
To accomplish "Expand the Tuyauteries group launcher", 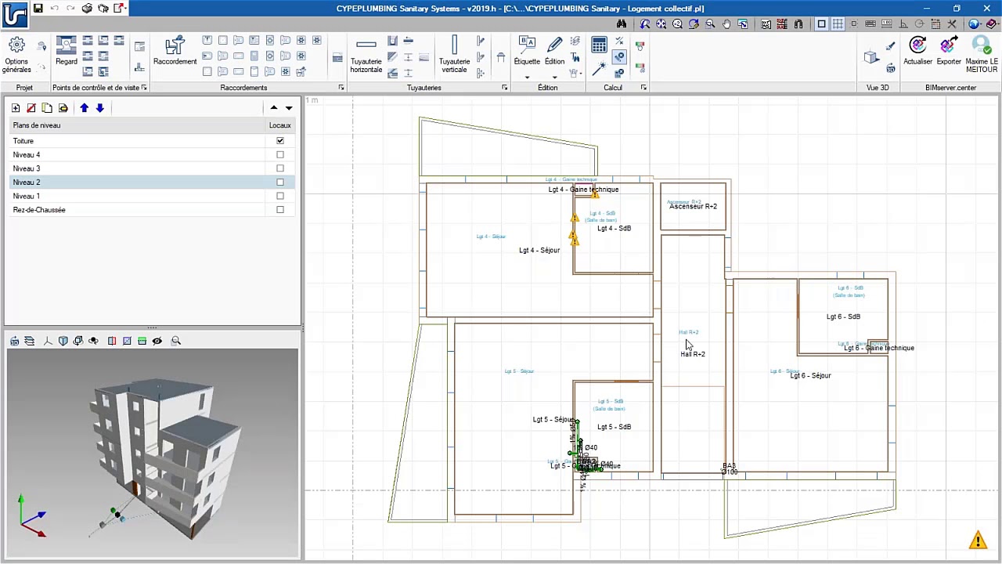I will click(x=504, y=88).
